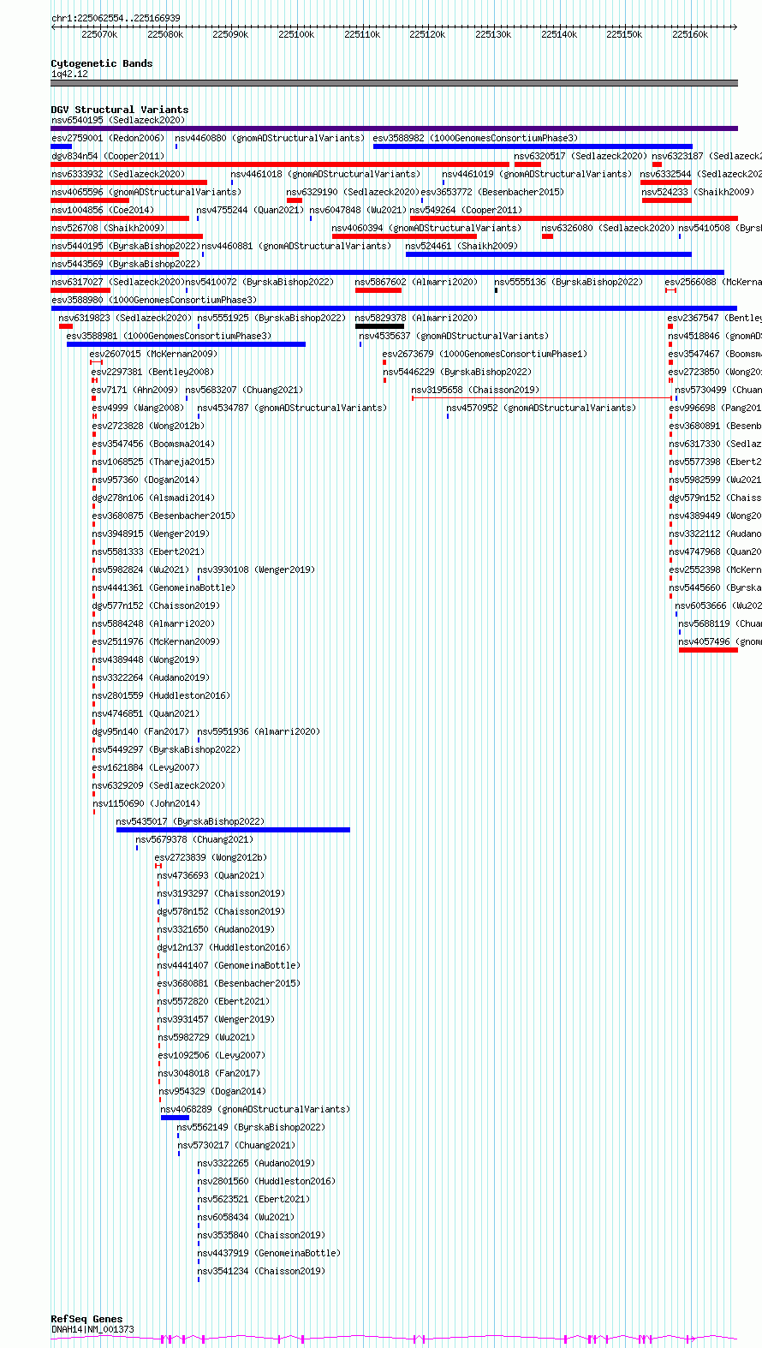This screenshot has height=1348, width=762.
Task: Click nsv3195658 (Chaisson2019) label
Action: click(475, 390)
